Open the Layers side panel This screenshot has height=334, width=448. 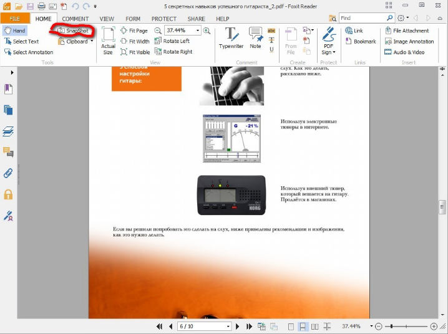click(9, 131)
